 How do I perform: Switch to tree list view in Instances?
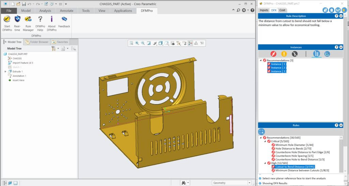(317, 54)
